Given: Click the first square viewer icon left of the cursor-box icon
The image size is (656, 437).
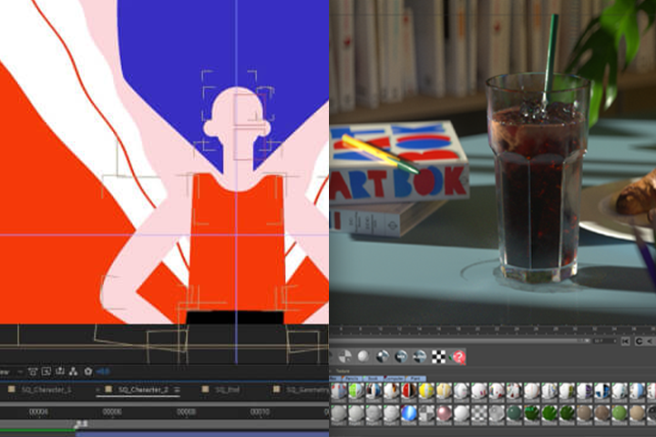Looking at the screenshot, I should pos(33,371).
